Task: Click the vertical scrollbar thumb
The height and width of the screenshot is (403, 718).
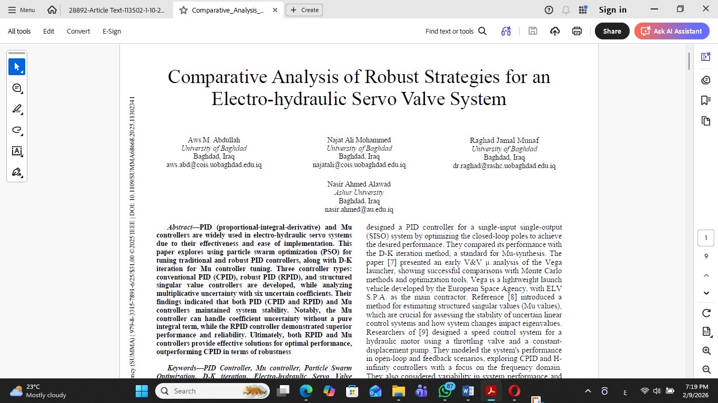Action: coord(689,61)
